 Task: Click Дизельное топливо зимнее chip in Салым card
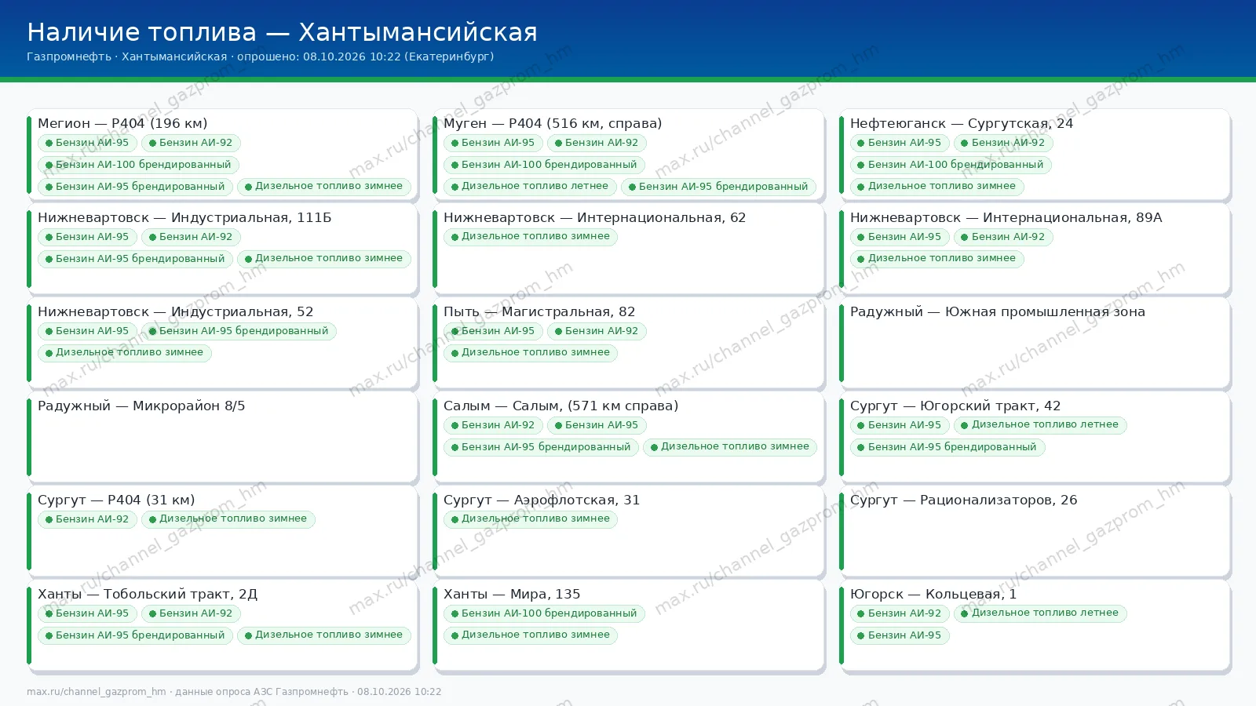730,447
